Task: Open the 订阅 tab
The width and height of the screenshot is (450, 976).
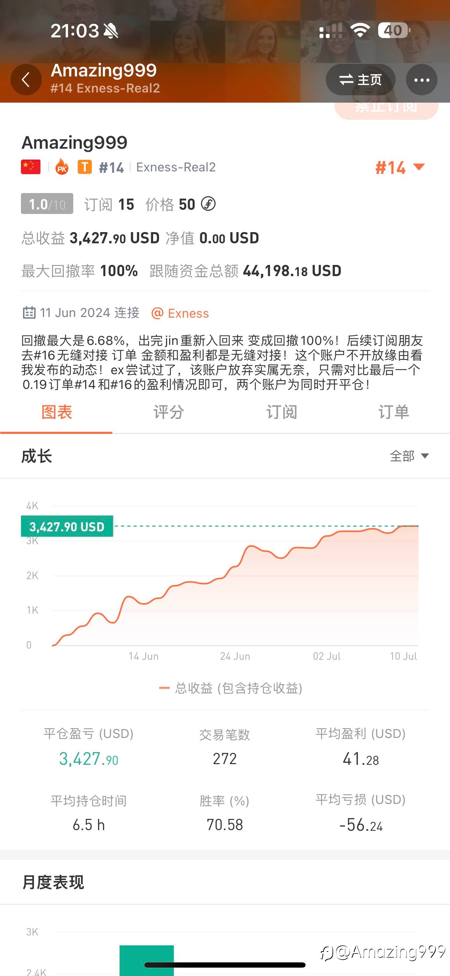Action: [282, 412]
